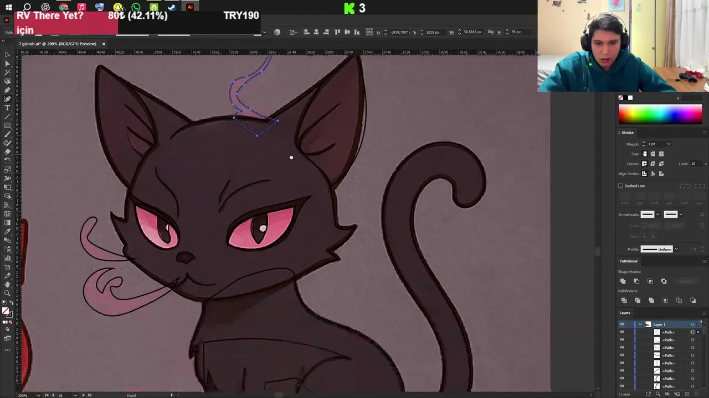Select the Type tool

coord(7,108)
